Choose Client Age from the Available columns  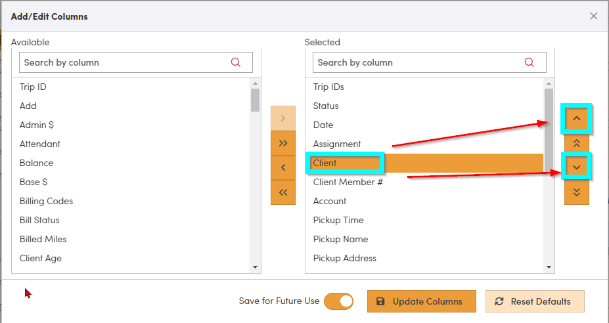coord(41,258)
